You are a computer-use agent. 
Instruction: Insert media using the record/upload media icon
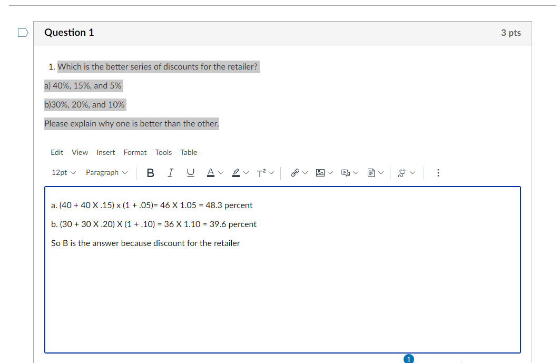pos(346,173)
